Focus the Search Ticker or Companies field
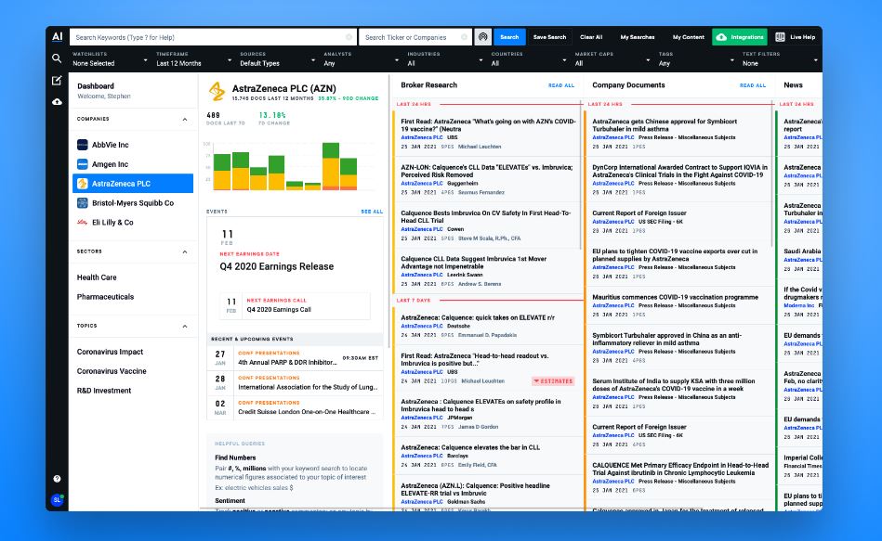 pos(415,37)
